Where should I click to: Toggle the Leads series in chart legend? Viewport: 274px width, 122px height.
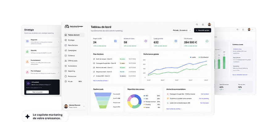pos(193,57)
